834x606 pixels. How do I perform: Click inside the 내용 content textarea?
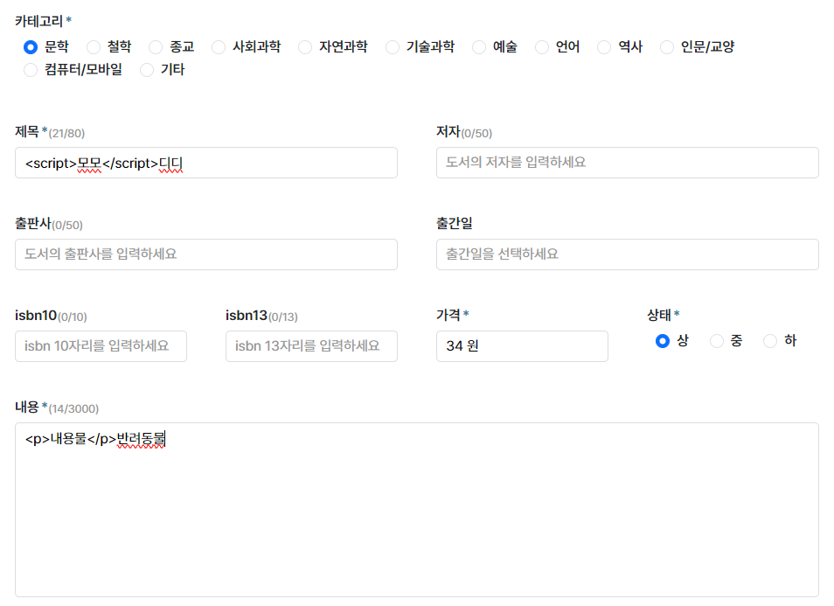417,510
